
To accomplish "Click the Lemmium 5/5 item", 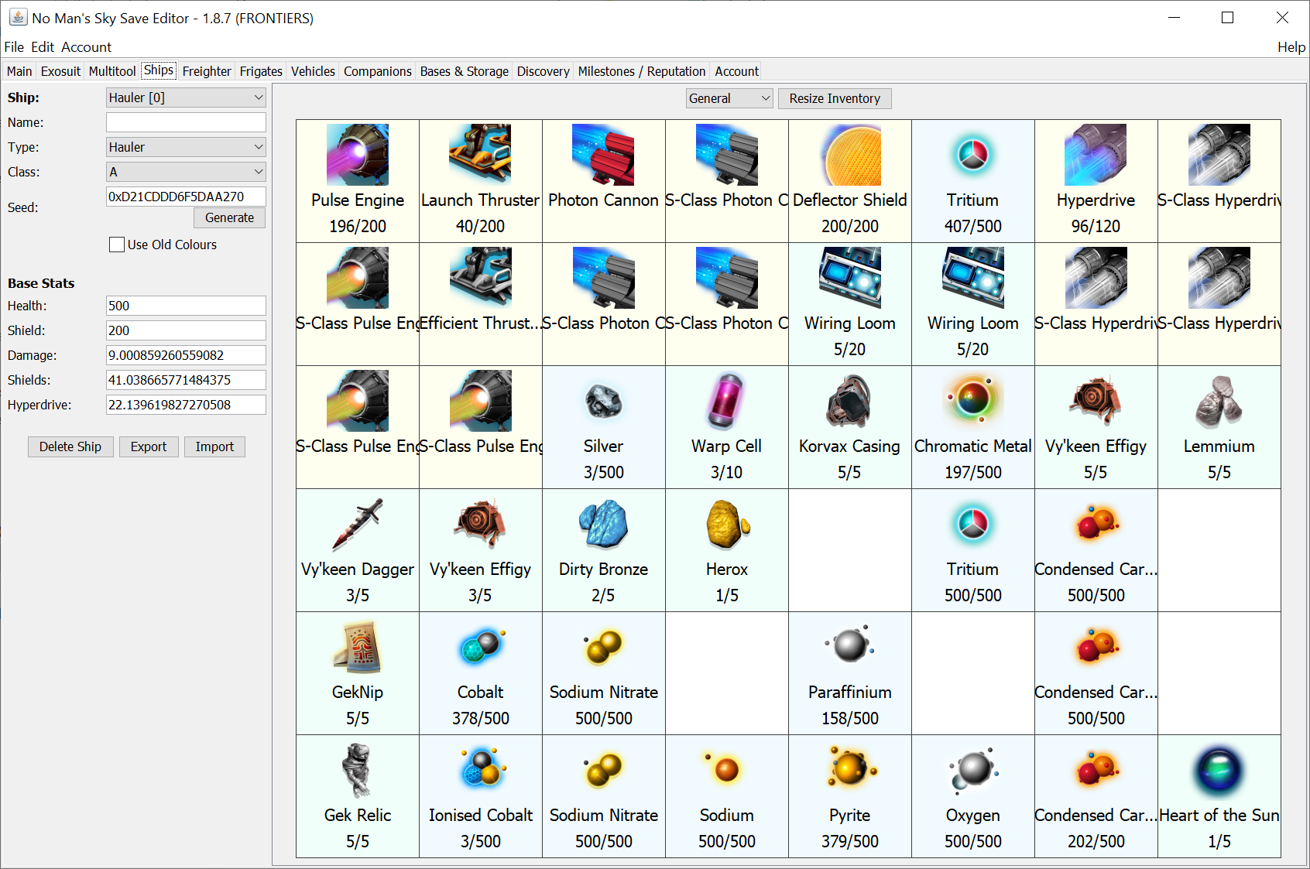I will (1219, 427).
